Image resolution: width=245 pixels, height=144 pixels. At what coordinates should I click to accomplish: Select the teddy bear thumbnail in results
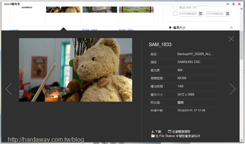tap(63, 10)
